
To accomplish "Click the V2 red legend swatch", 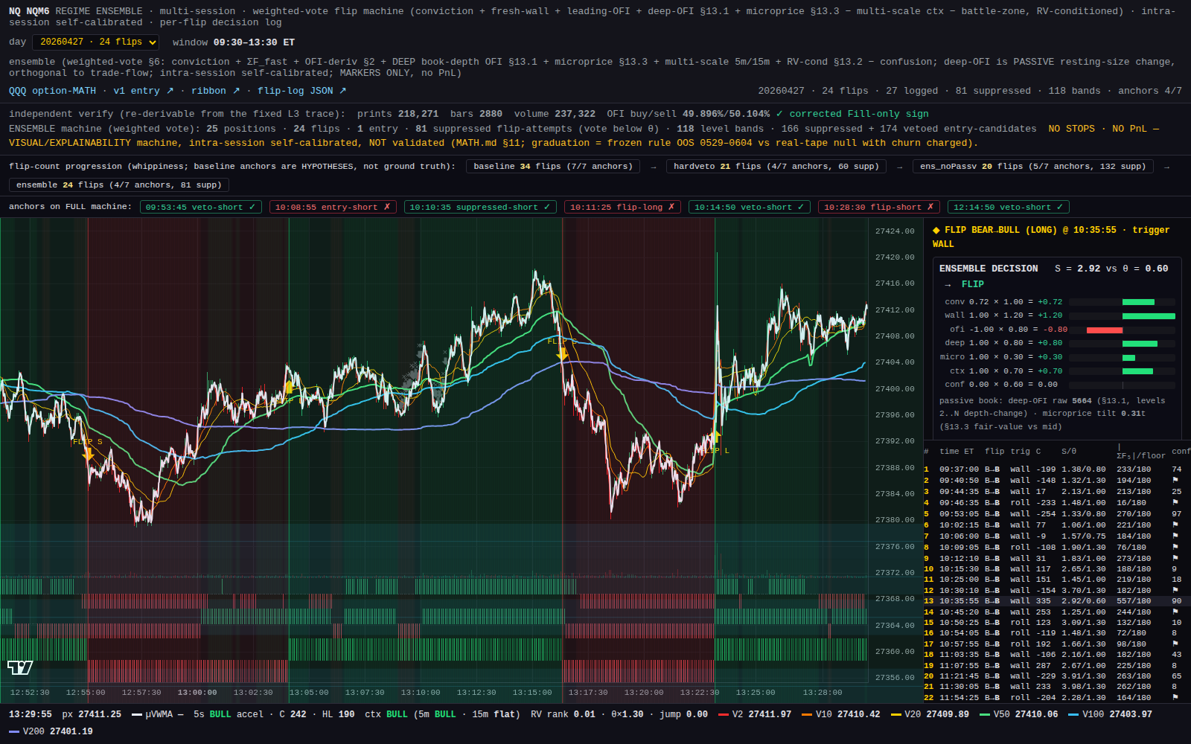I will tap(724, 714).
